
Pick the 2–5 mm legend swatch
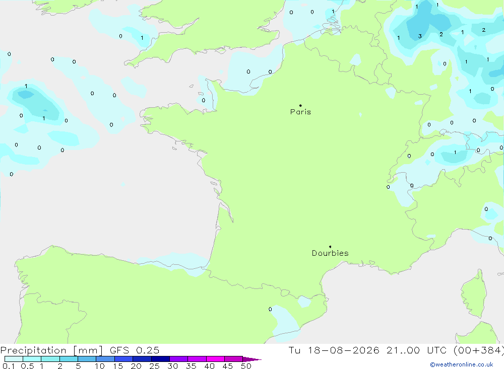[x=69, y=359]
